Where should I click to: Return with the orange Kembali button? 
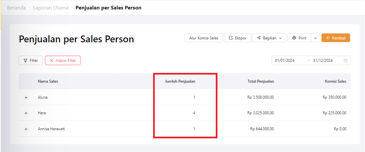pyautogui.click(x=336, y=38)
